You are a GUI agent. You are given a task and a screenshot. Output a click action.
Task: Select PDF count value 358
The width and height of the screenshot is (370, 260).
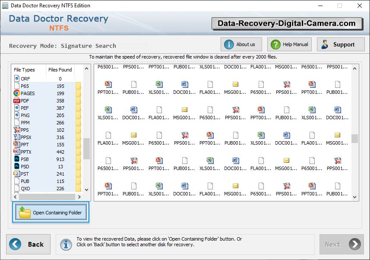click(60, 101)
